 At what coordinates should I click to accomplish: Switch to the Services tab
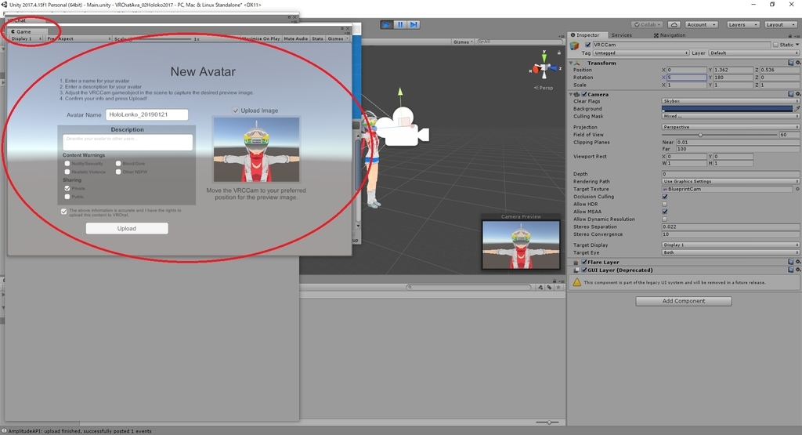pyautogui.click(x=621, y=35)
